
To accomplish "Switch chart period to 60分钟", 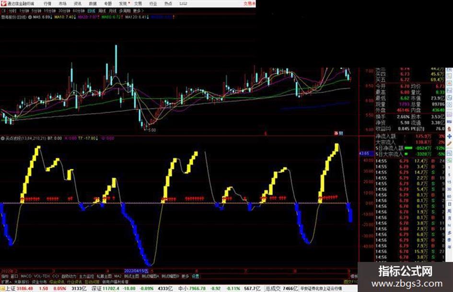I will point(78,11).
